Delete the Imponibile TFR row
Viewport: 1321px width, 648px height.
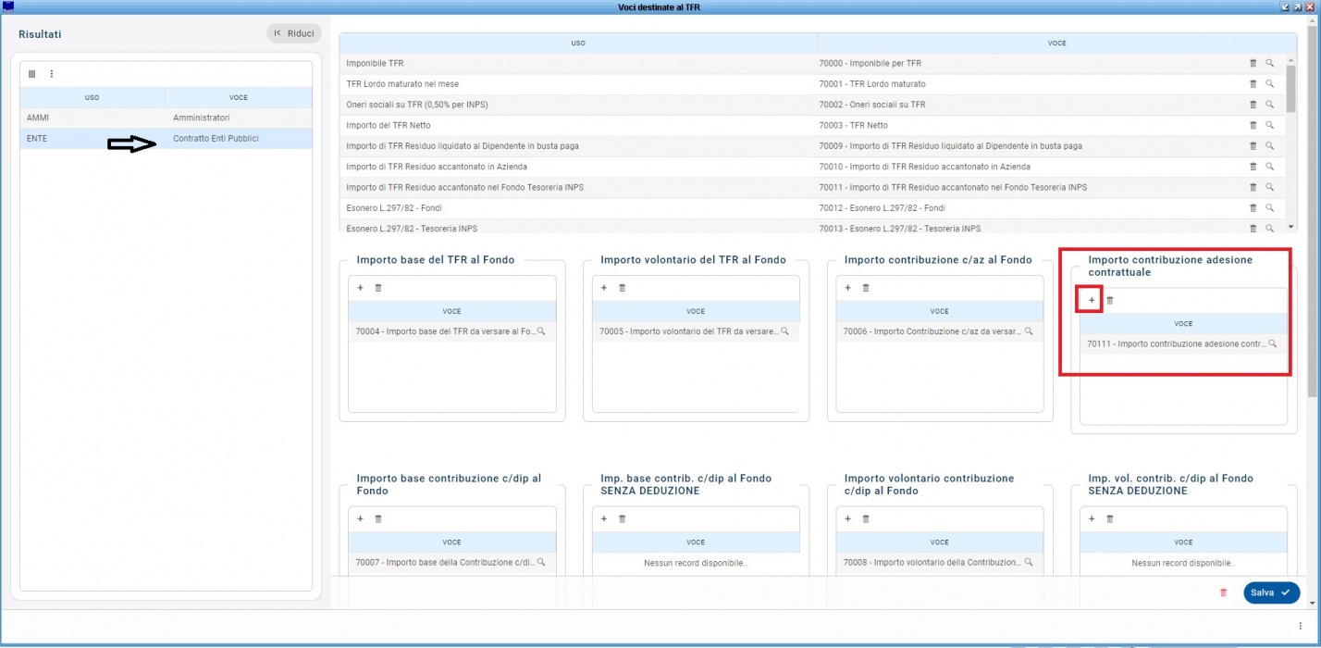[x=1253, y=64]
